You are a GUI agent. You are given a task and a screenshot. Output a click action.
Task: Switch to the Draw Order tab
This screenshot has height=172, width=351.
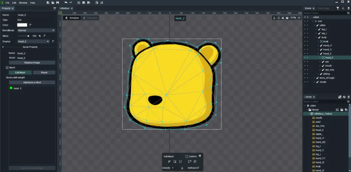tap(323, 8)
